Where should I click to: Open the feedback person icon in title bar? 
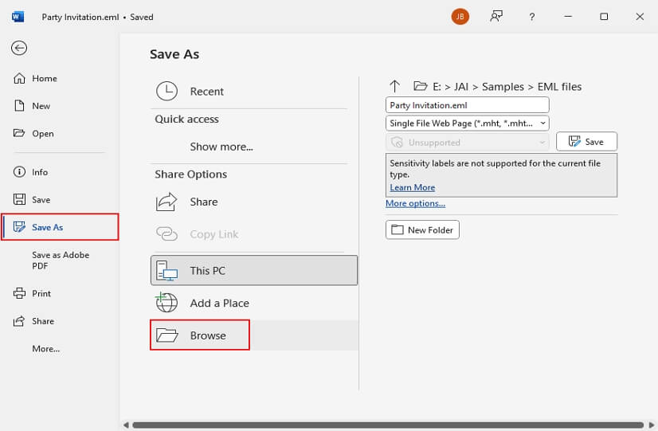[x=497, y=17]
